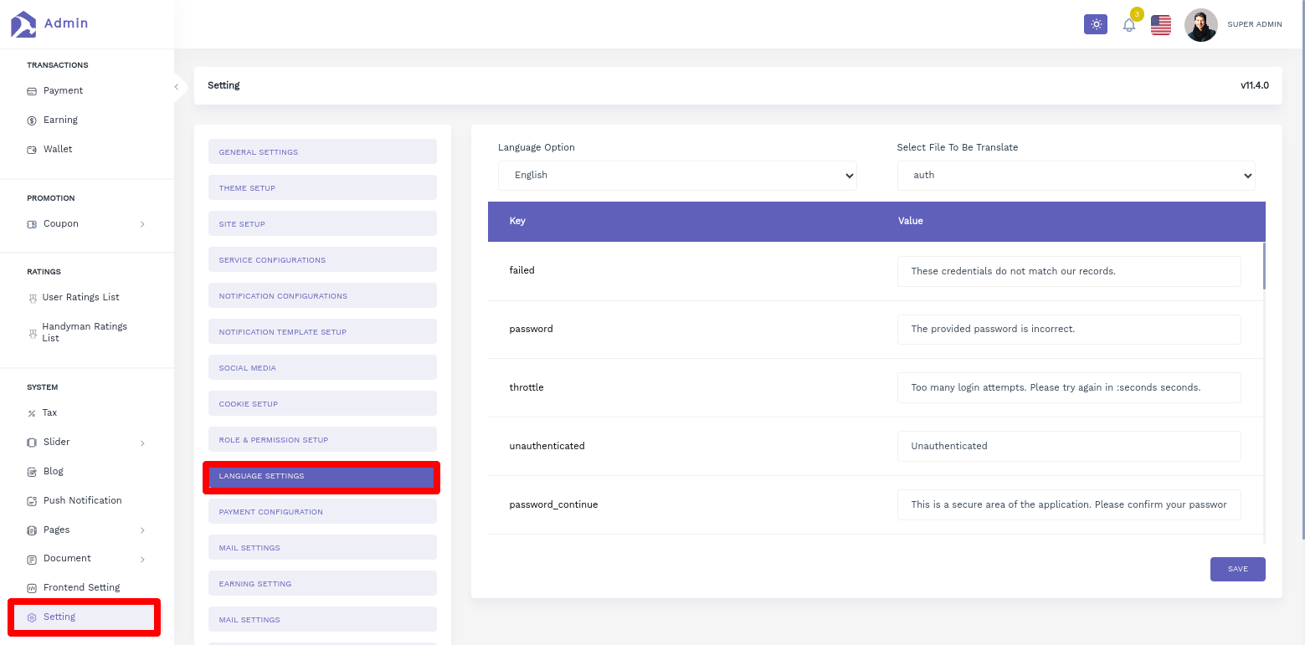Expand the Pages submenu chevron
This screenshot has height=645, width=1305.
(142, 530)
